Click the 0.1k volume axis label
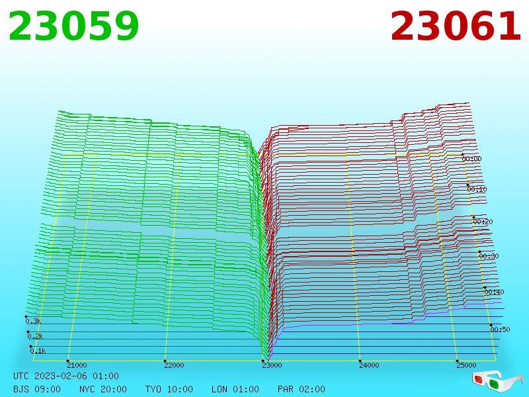 38,351
